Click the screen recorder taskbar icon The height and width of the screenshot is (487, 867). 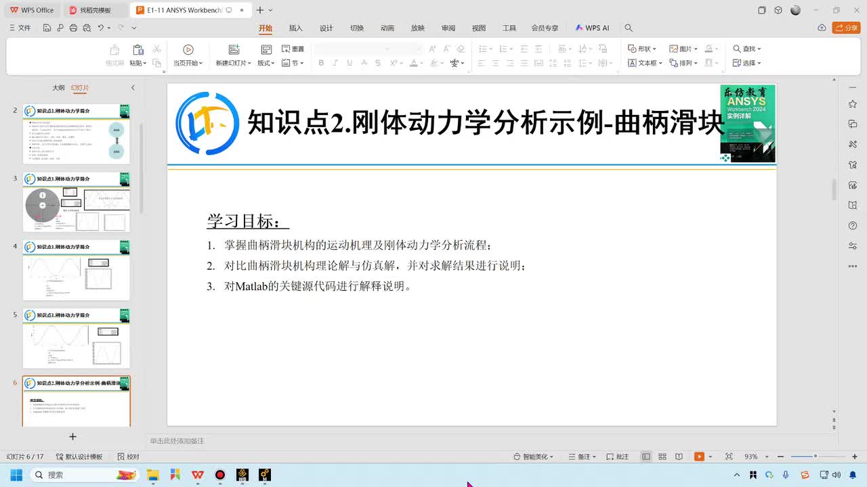click(219, 475)
